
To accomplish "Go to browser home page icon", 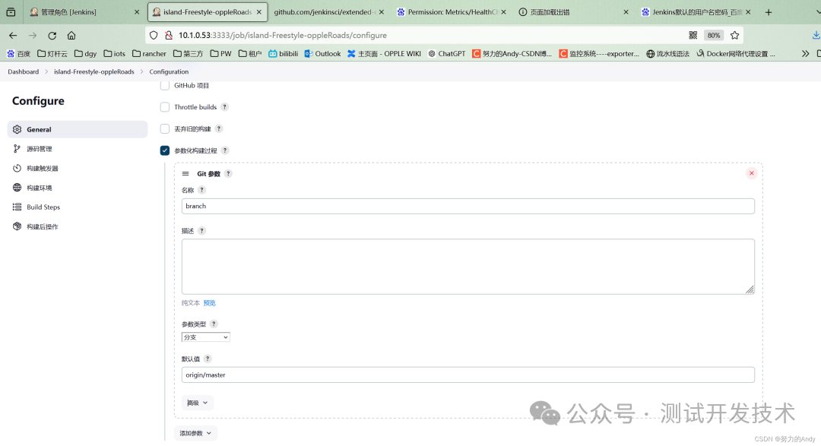I will [x=71, y=36].
